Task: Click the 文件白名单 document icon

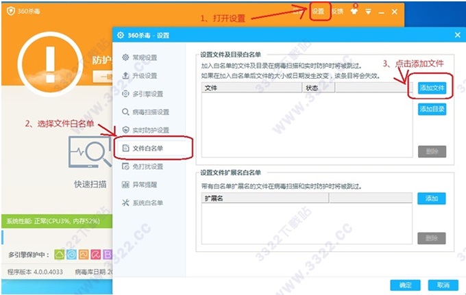Action: click(x=125, y=148)
